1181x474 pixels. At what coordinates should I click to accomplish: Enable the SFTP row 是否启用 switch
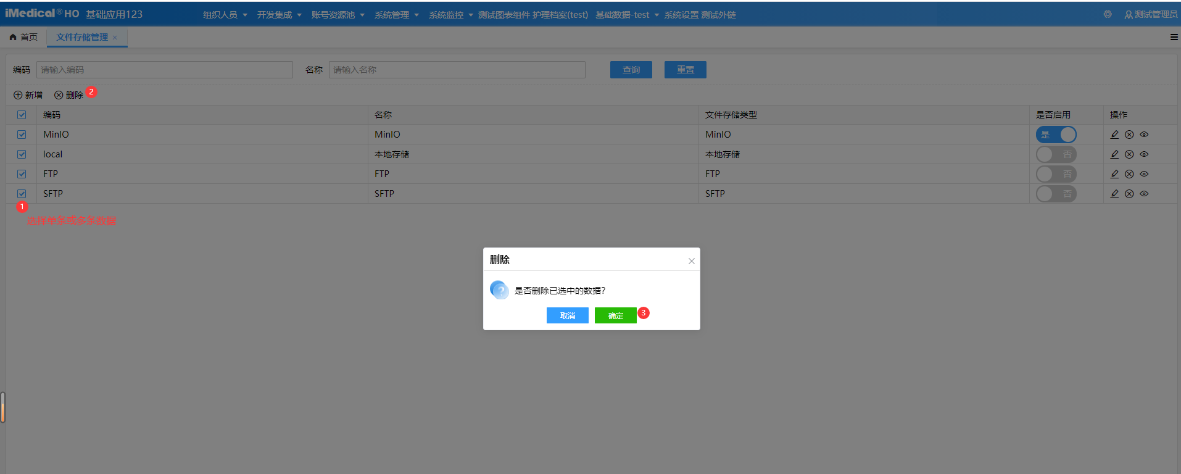click(x=1056, y=194)
